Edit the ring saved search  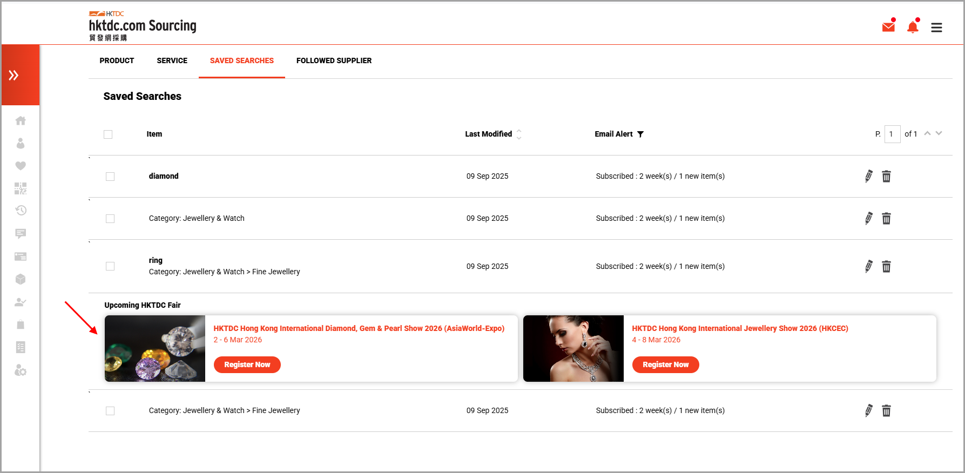(x=868, y=266)
